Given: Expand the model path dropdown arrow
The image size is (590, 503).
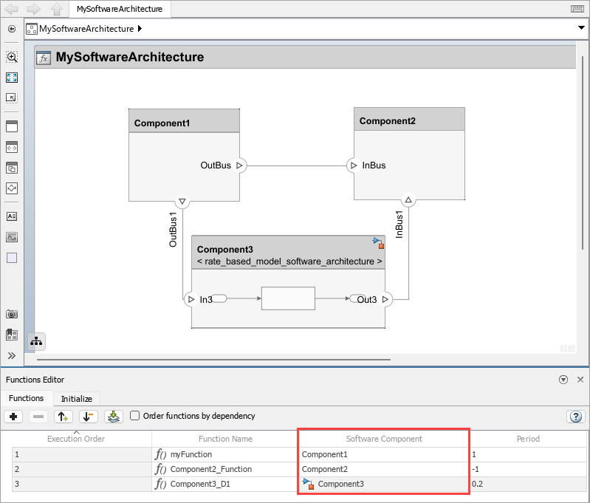Looking at the screenshot, I should coord(581,28).
